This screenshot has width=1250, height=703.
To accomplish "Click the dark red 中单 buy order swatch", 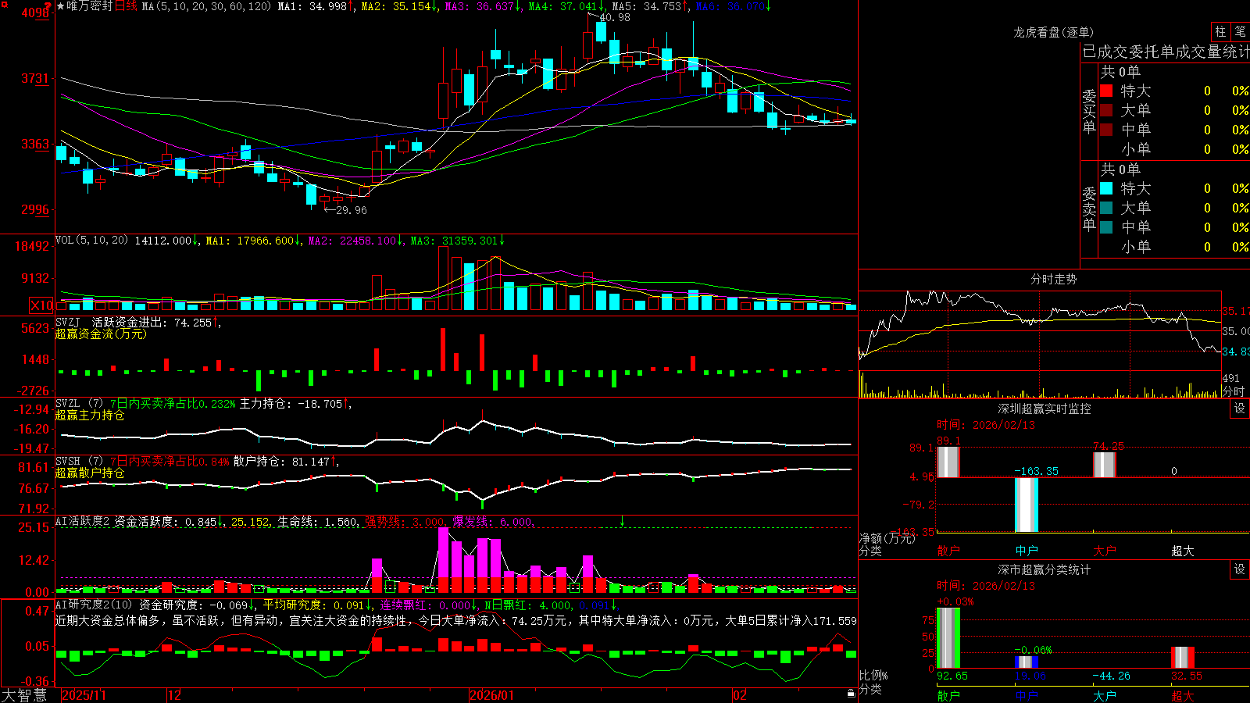I will tap(1106, 130).
